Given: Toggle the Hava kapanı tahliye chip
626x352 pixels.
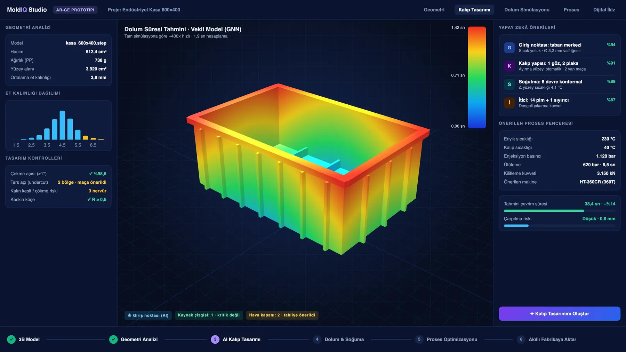Looking at the screenshot, I should [x=282, y=315].
